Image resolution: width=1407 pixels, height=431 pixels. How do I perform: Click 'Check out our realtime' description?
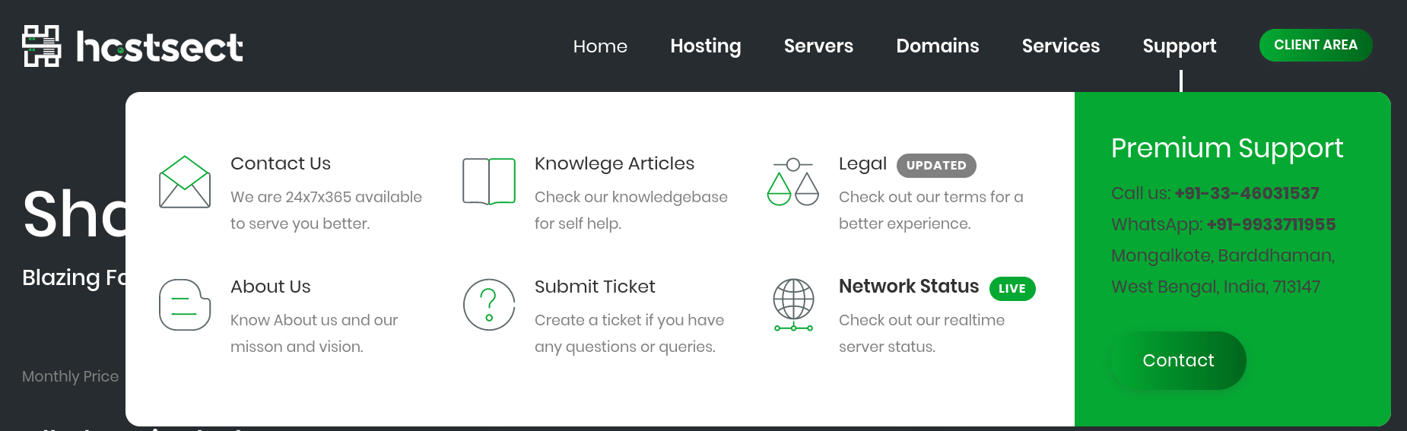pyautogui.click(x=922, y=320)
